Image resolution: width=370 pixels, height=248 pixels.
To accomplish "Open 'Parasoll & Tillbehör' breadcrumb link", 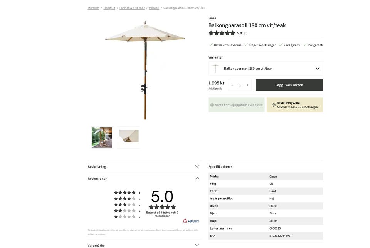I will pyautogui.click(x=132, y=7).
